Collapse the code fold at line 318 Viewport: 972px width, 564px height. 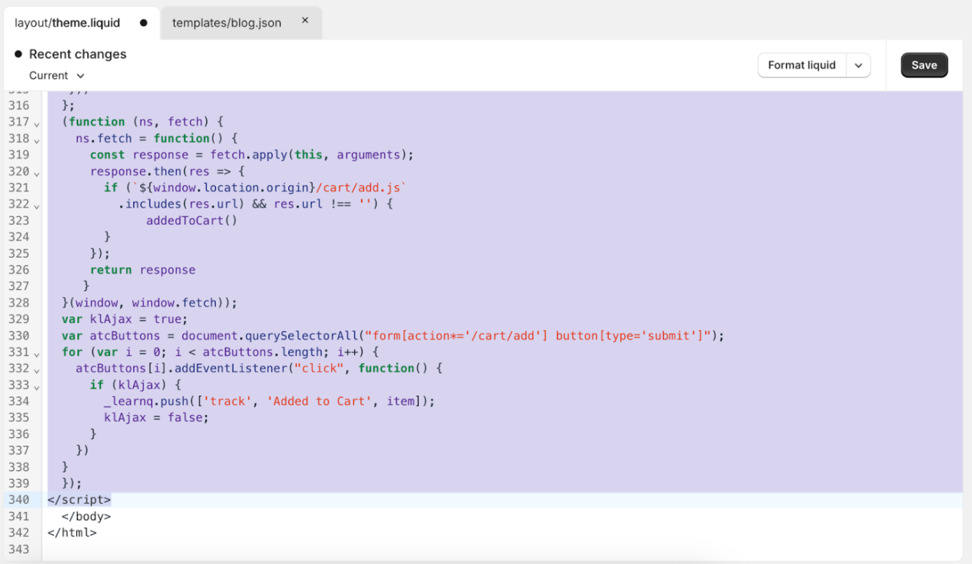click(x=37, y=140)
